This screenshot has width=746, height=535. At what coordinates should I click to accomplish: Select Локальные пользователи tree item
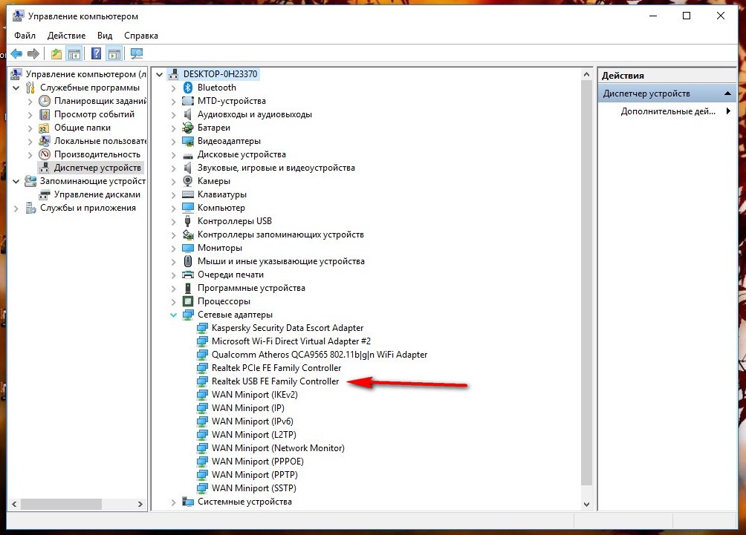pos(100,141)
